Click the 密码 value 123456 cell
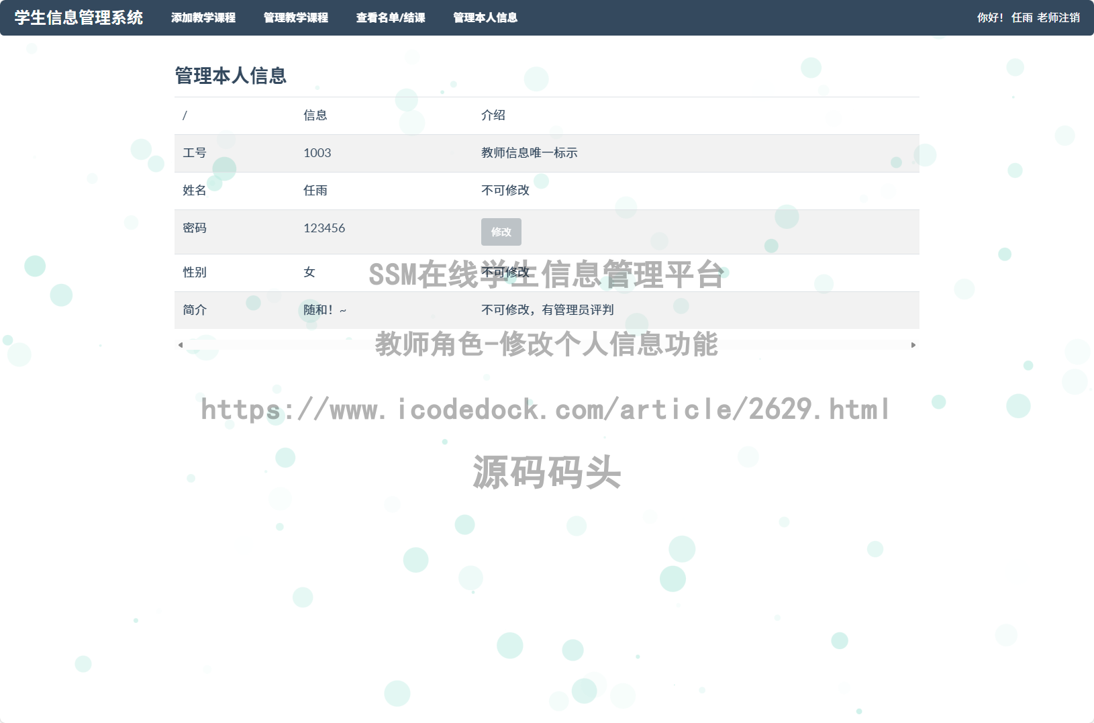 point(324,228)
